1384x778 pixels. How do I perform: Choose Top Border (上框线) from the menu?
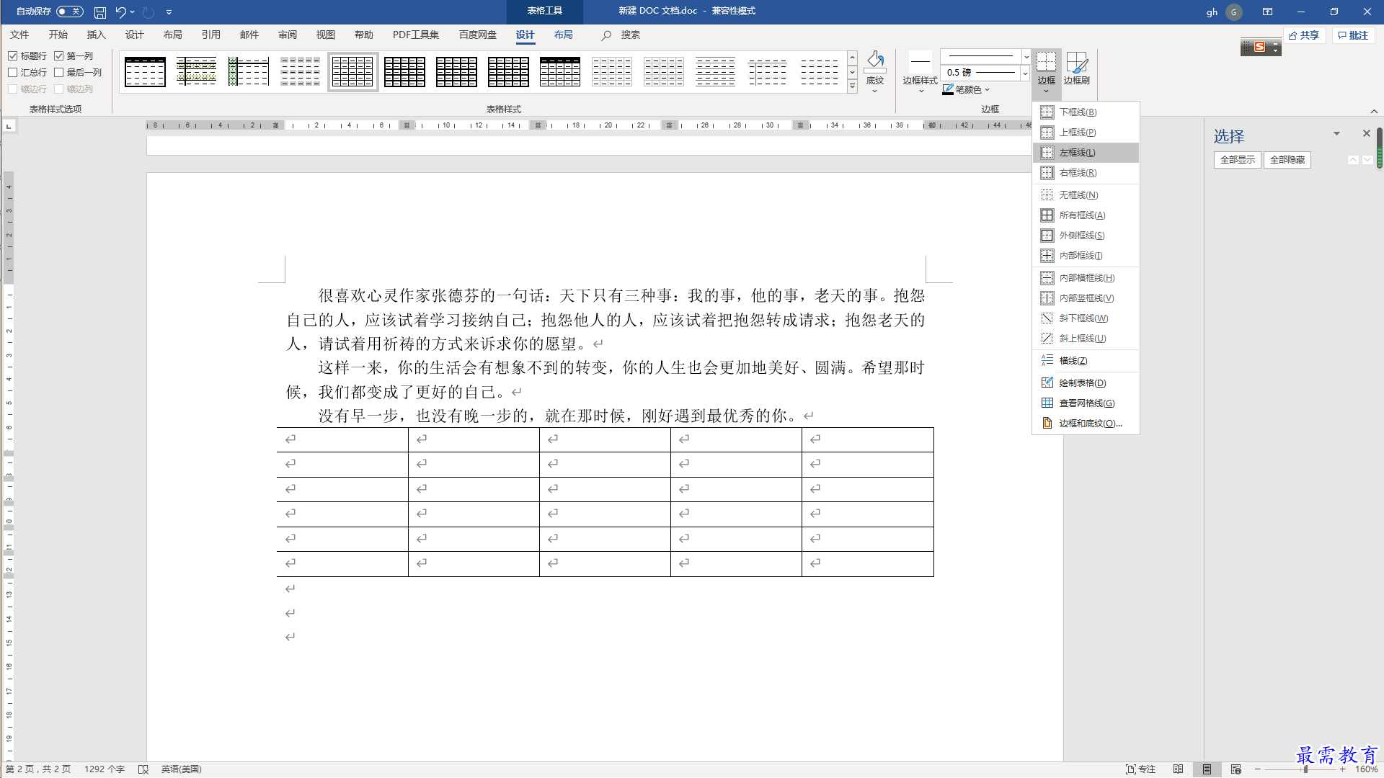pyautogui.click(x=1086, y=133)
